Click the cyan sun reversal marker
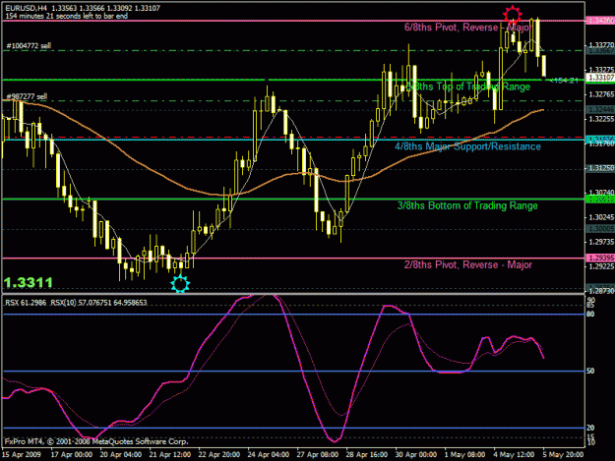Image resolution: width=615 pixels, height=461 pixels. click(x=180, y=283)
